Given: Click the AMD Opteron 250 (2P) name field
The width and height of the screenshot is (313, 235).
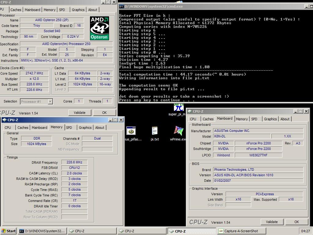Looking at the screenshot, I should (x=52, y=20).
